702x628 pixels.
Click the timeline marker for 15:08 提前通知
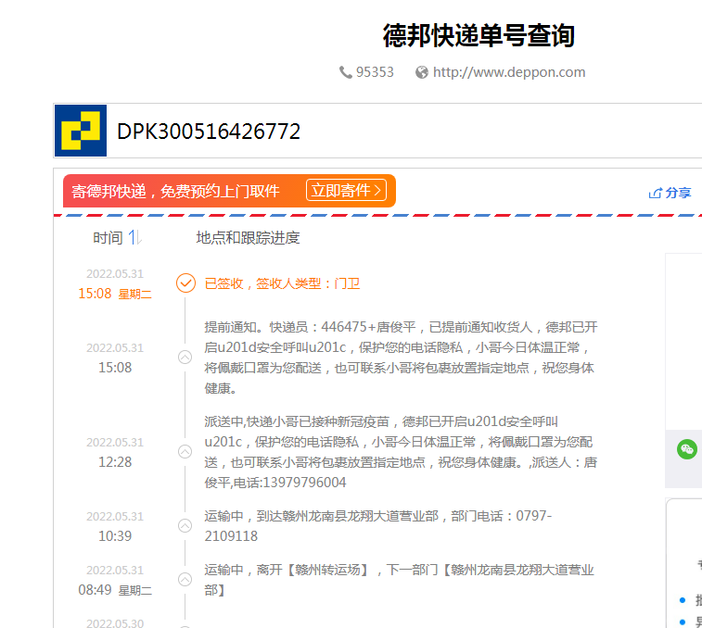pos(185,357)
